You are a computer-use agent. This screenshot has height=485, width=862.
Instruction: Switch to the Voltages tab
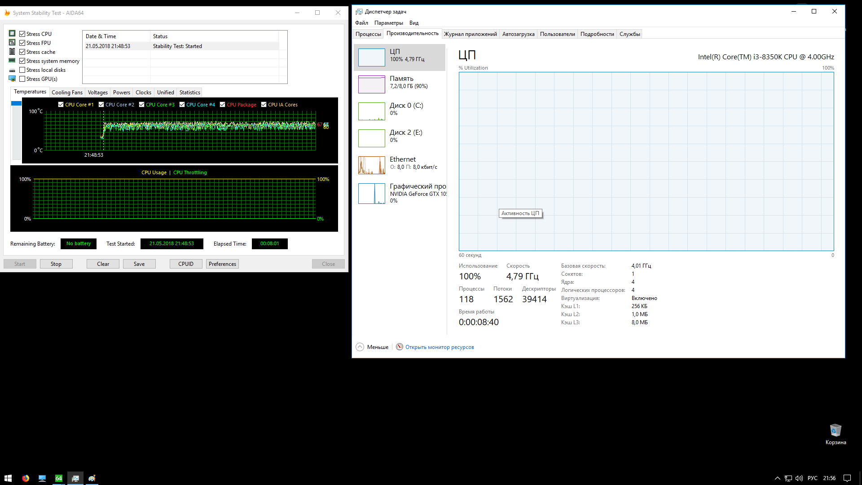coord(97,93)
